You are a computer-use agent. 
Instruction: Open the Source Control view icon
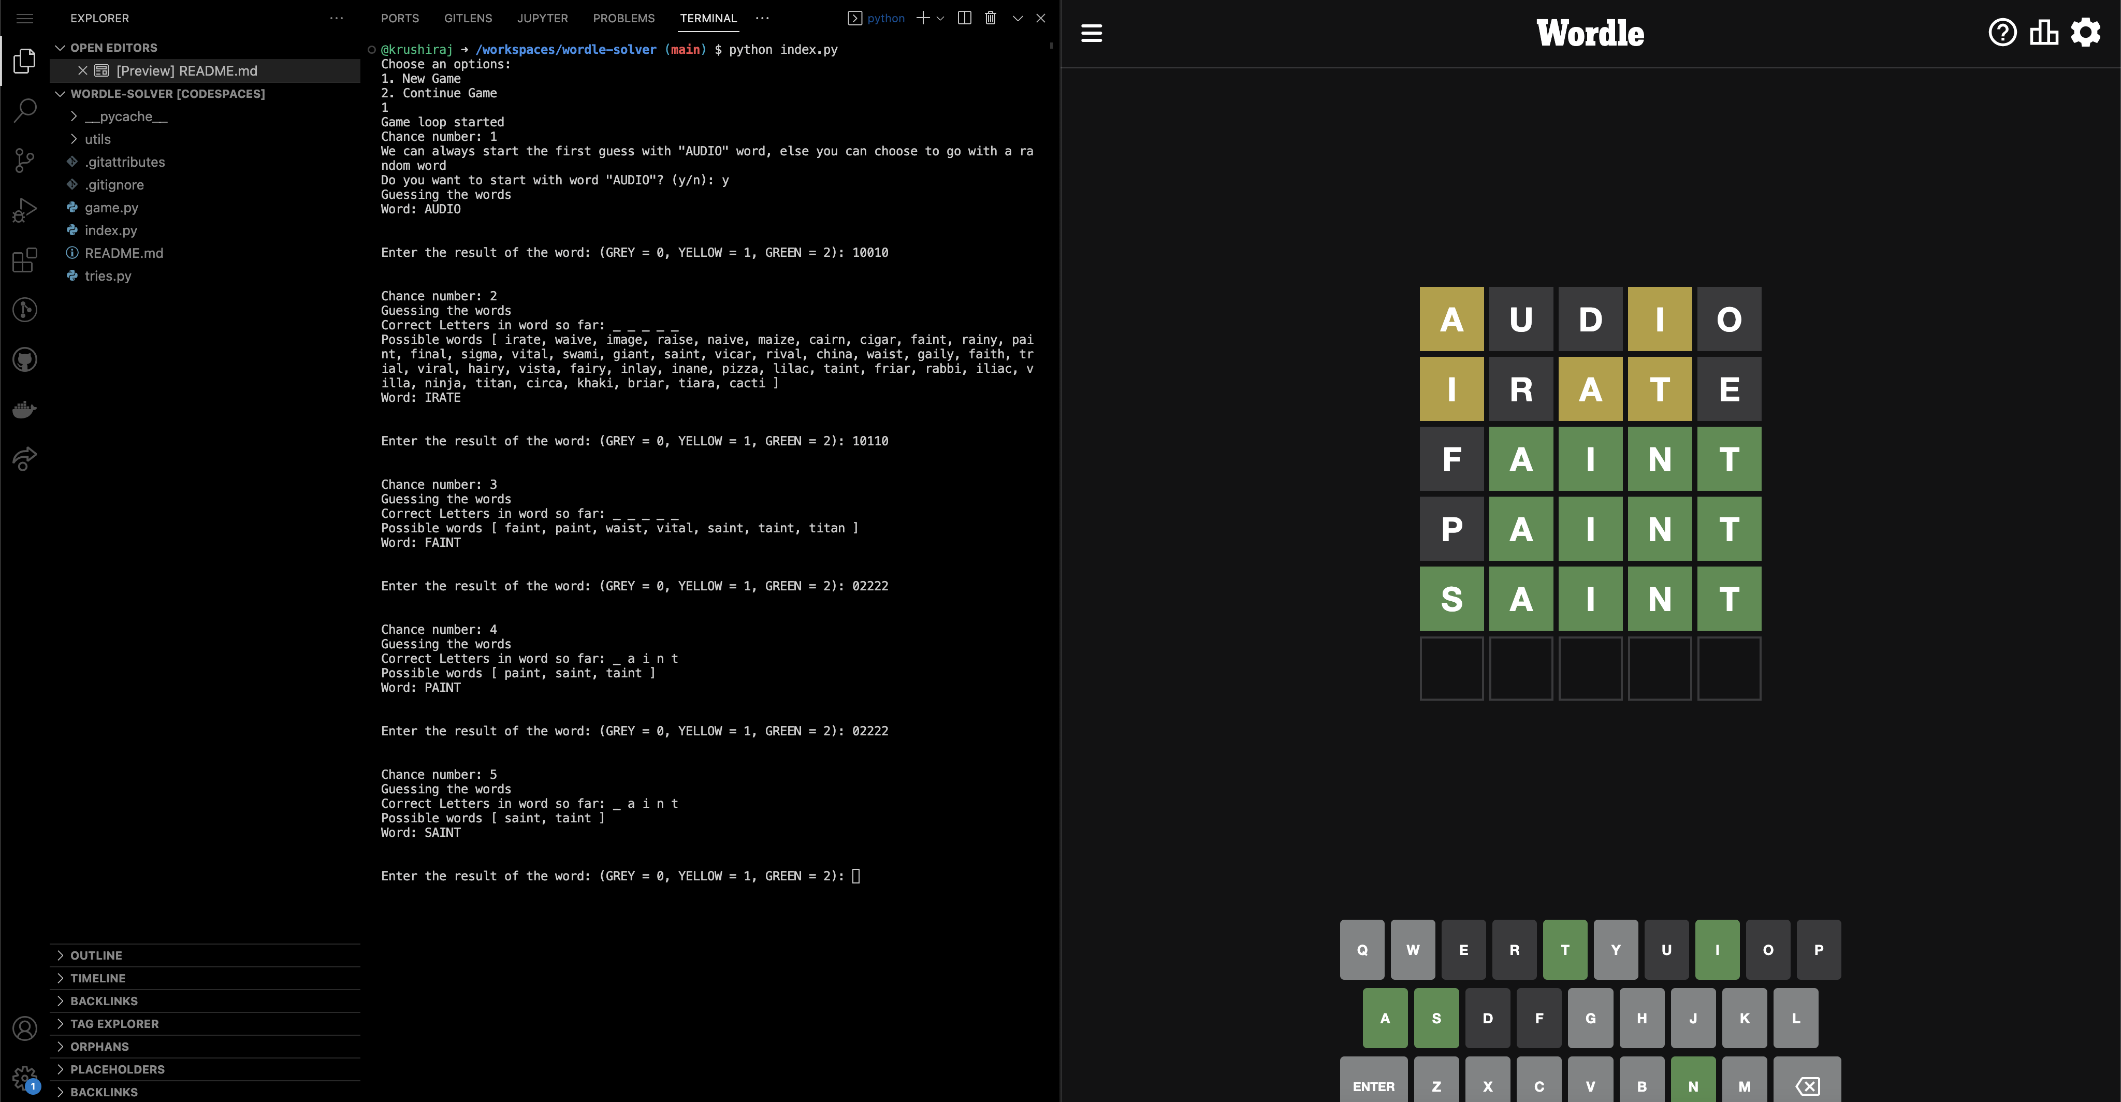pyautogui.click(x=25, y=160)
